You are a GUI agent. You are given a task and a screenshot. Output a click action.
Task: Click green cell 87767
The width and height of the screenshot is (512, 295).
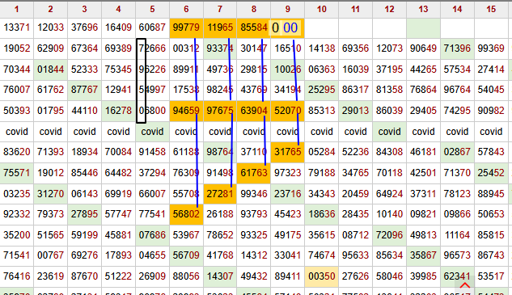84,90
